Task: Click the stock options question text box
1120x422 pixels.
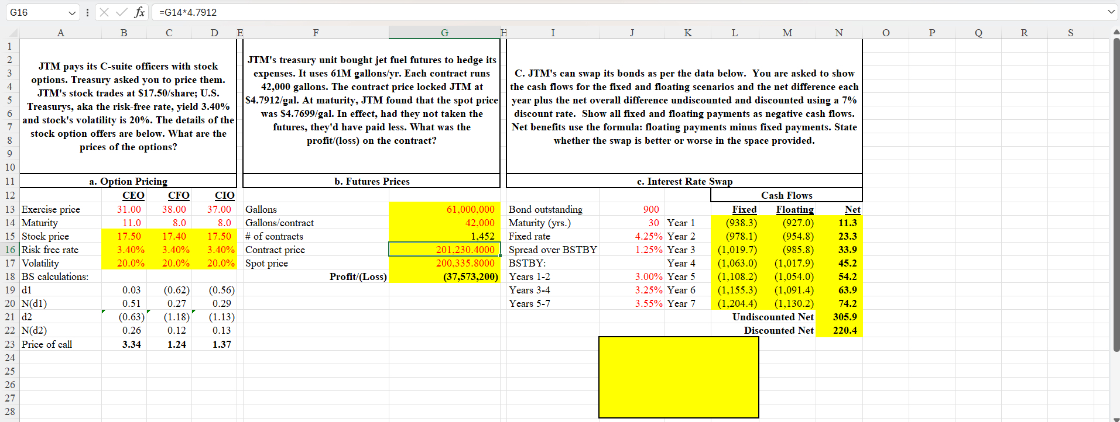Action: coord(128,106)
